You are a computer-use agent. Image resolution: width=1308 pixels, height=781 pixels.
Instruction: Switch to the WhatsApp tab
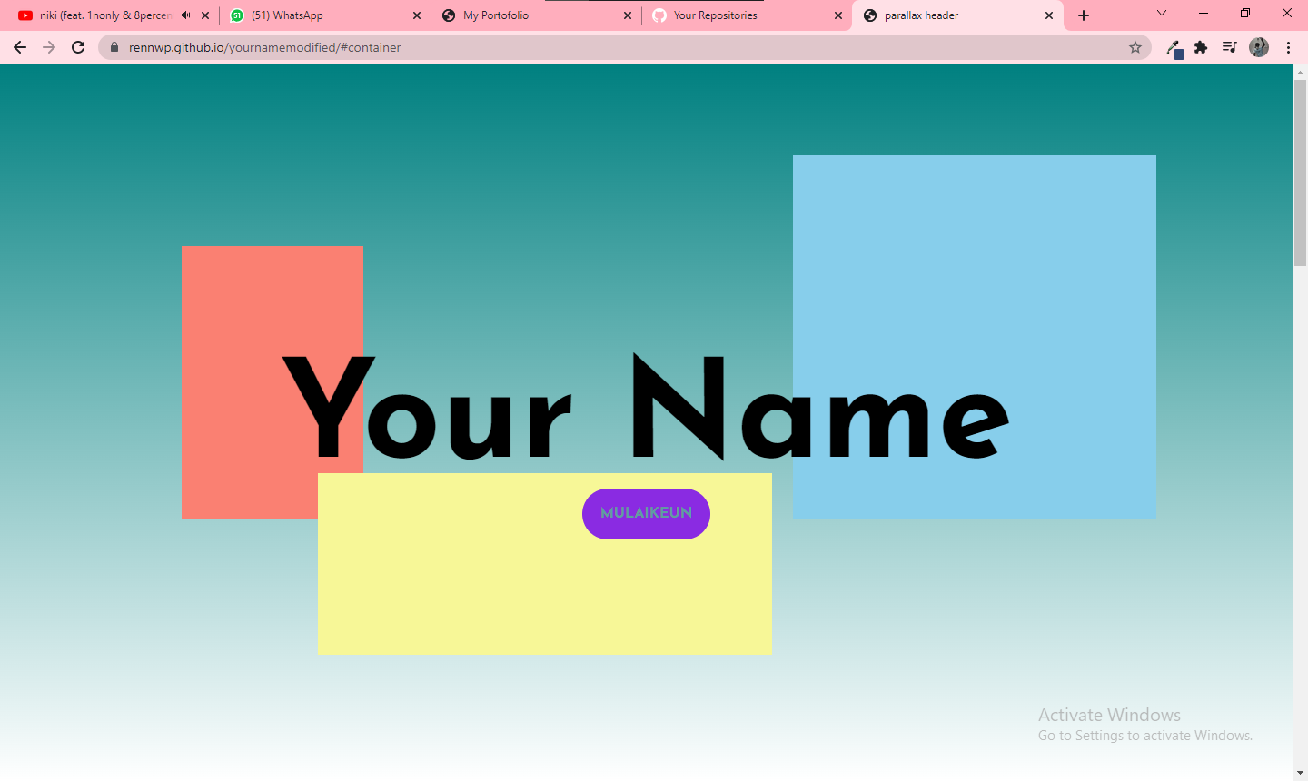point(316,15)
